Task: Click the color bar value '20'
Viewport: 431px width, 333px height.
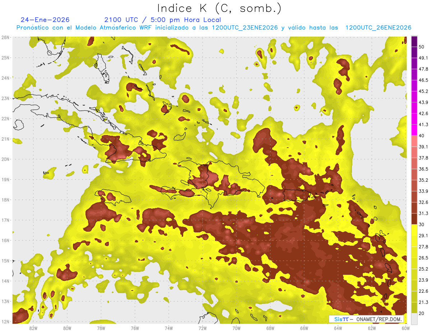Action: pos(422,314)
